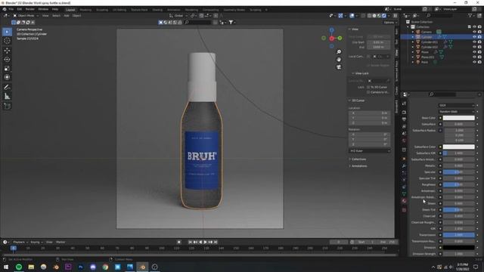Select the Move tool in the left toolbar
Image resolution: width=484 pixels, height=272 pixels.
[x=7, y=51]
